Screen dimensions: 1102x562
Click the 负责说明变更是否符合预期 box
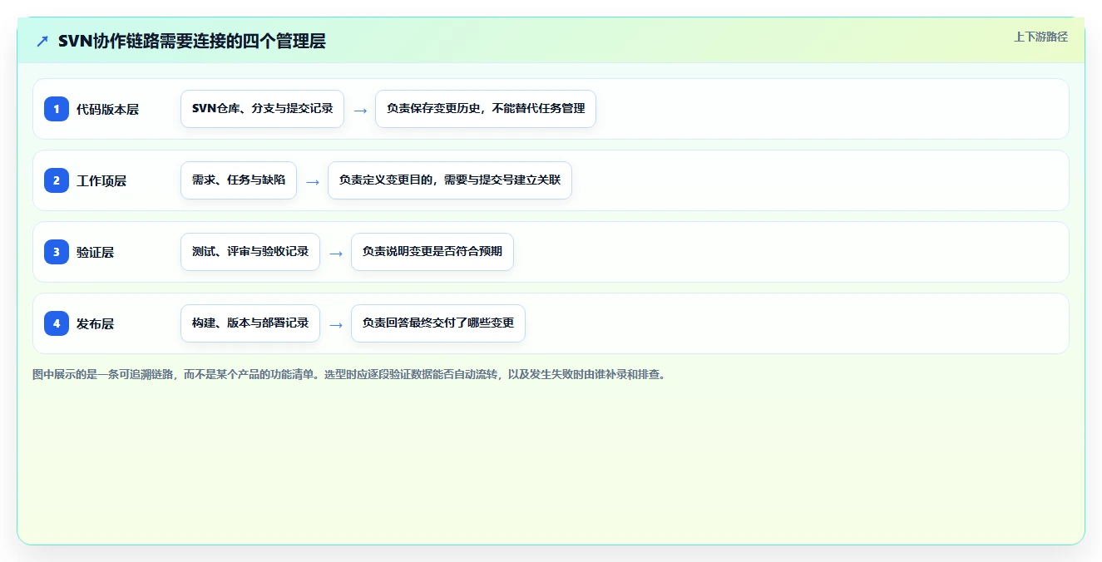tap(432, 252)
